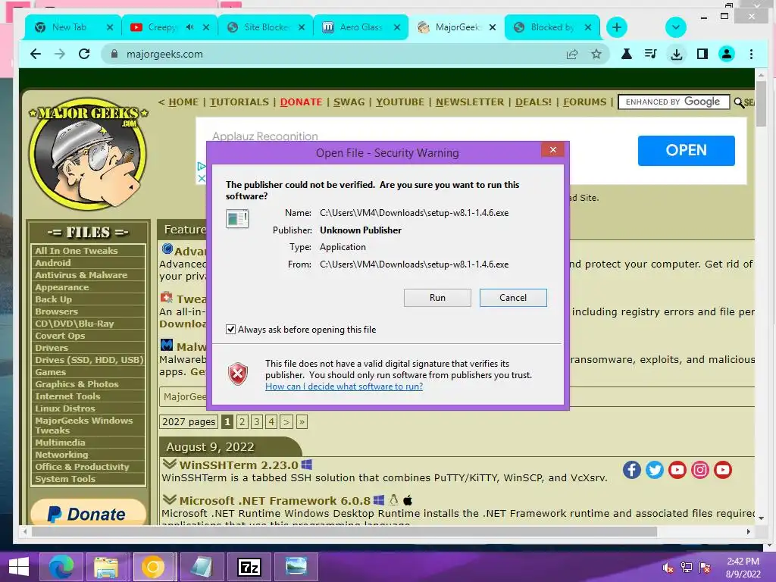Open Drives (SSD, HDD, USB) category
The width and height of the screenshot is (776, 582).
click(x=89, y=360)
